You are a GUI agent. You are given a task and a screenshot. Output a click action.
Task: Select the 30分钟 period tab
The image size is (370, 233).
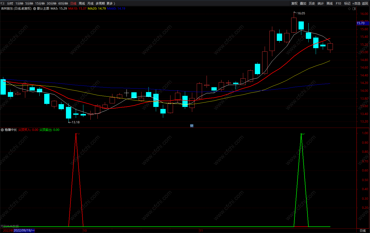pos(52,3)
